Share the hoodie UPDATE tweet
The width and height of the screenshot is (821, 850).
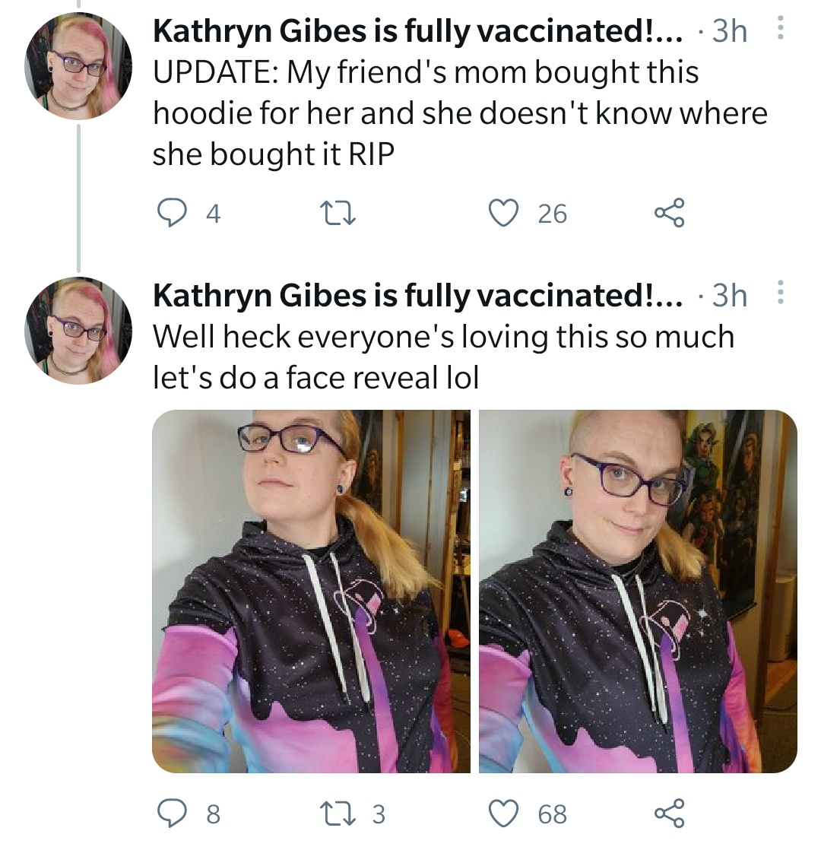(670, 213)
